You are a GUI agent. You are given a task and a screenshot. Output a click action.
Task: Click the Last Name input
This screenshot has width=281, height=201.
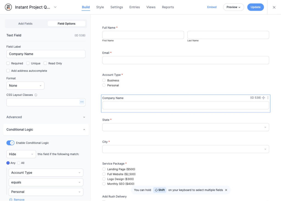(x=228, y=35)
